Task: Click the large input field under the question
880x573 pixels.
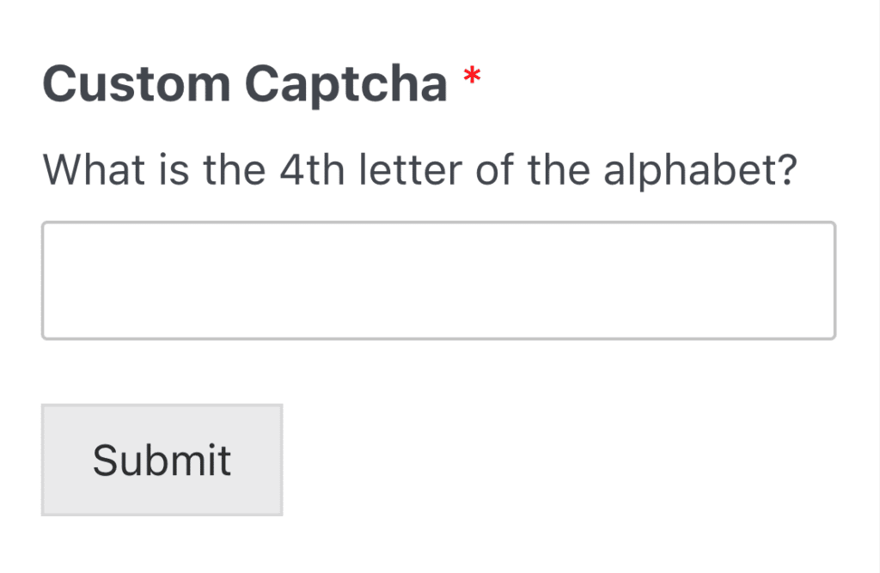Action: tap(438, 280)
